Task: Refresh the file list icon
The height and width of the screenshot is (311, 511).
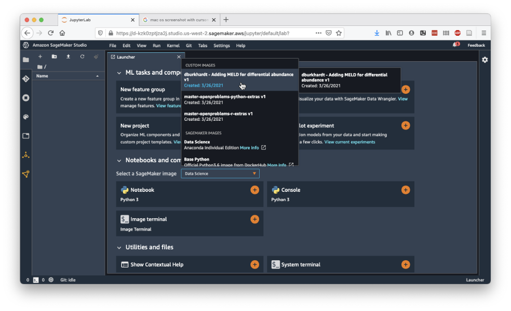Action: coord(82,56)
